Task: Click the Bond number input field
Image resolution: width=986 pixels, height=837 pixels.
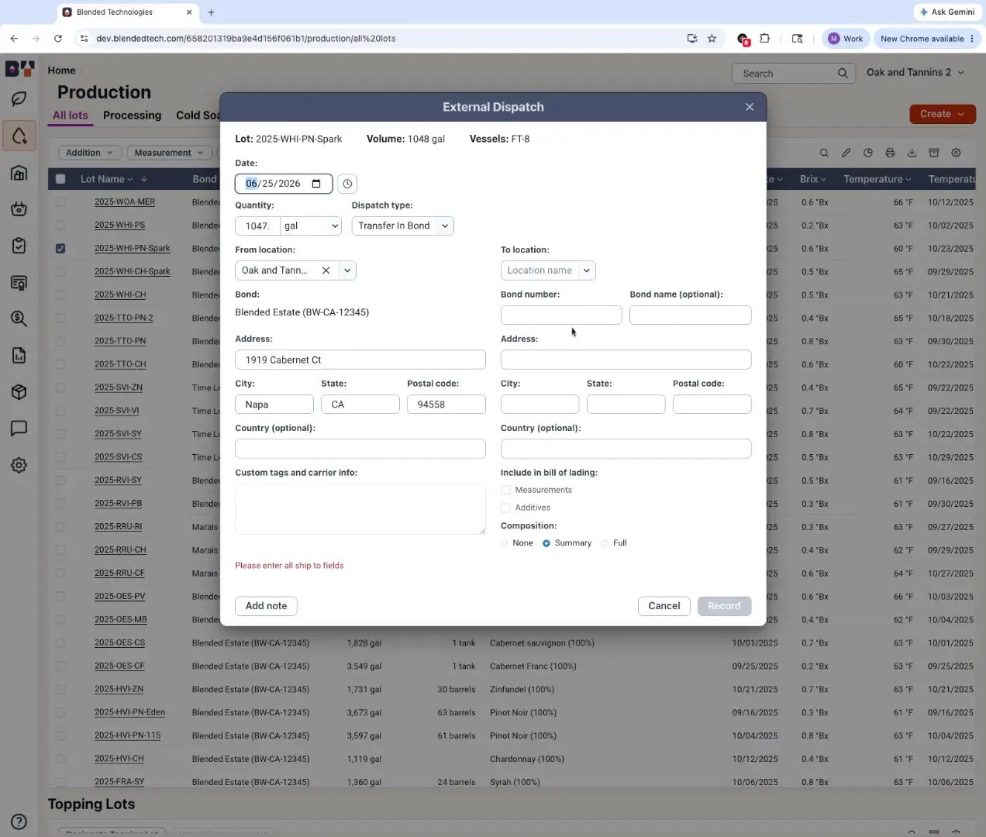Action: (561, 315)
